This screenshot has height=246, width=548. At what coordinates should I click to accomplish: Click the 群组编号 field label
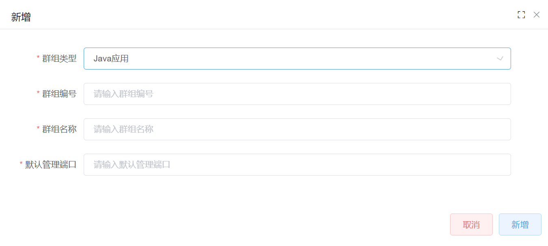point(59,94)
